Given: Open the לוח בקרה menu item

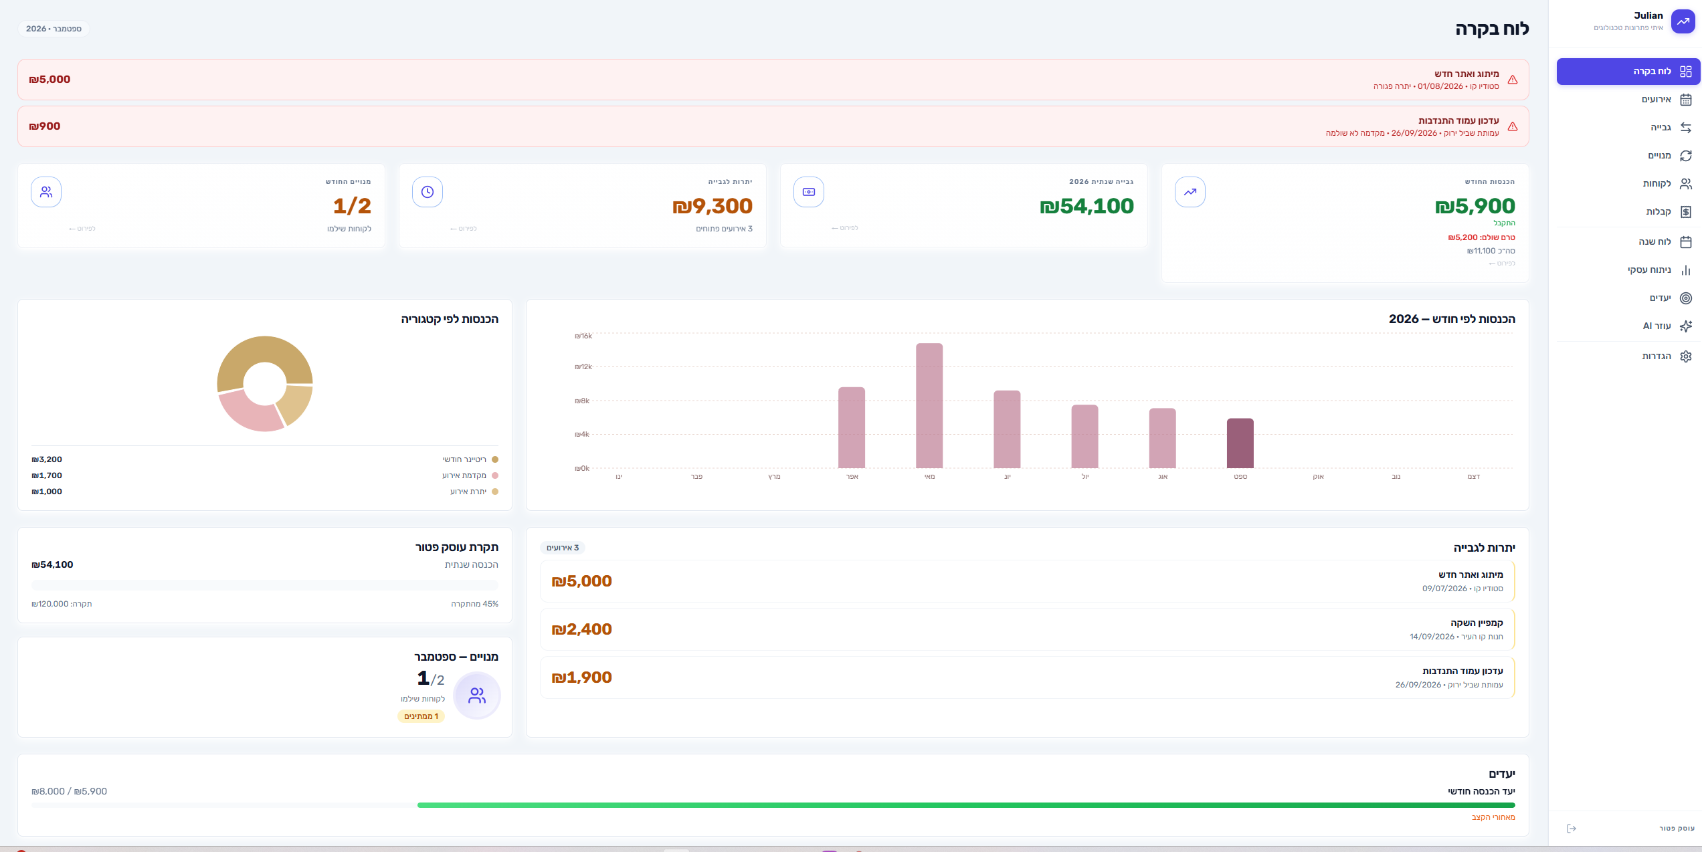Looking at the screenshot, I should click(1628, 72).
